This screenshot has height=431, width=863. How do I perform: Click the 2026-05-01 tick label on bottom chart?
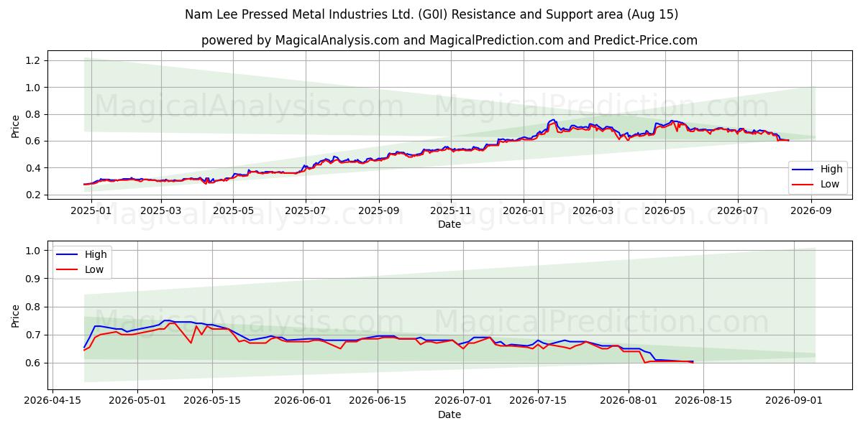(137, 401)
